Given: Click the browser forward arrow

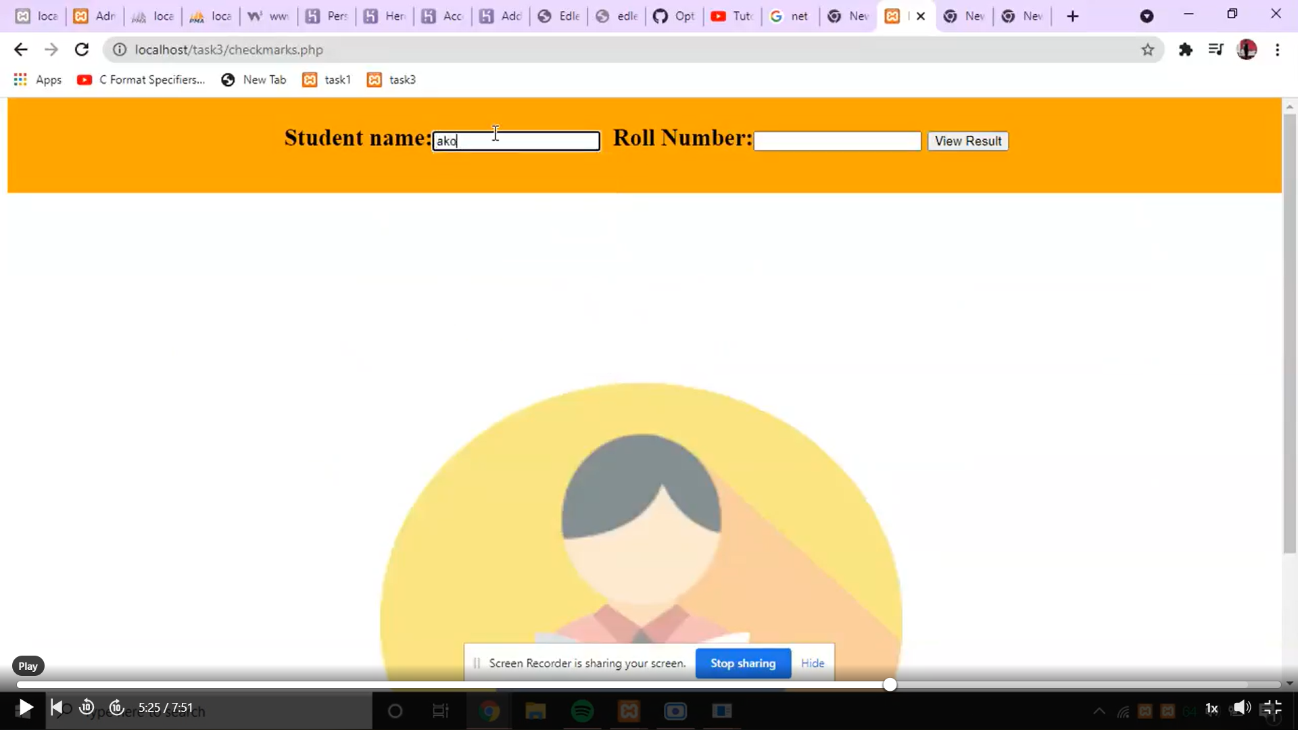Looking at the screenshot, I should tap(51, 49).
